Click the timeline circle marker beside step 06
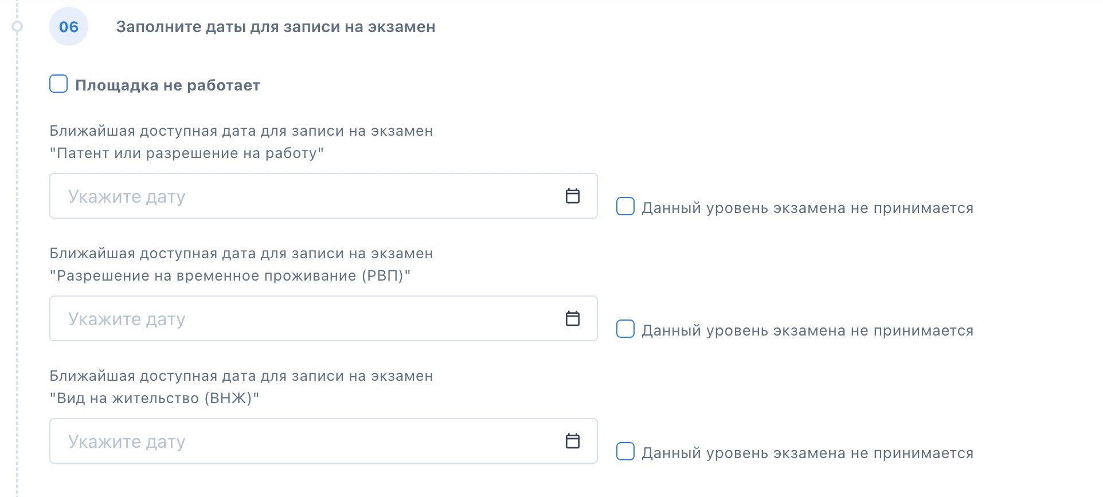 click(17, 26)
